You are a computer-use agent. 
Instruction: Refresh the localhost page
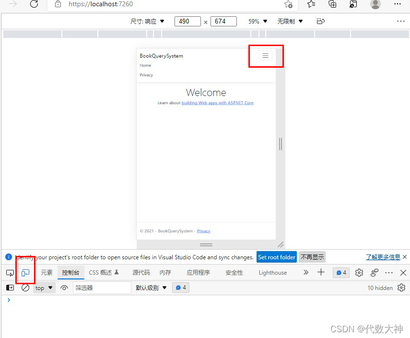coord(34,4)
